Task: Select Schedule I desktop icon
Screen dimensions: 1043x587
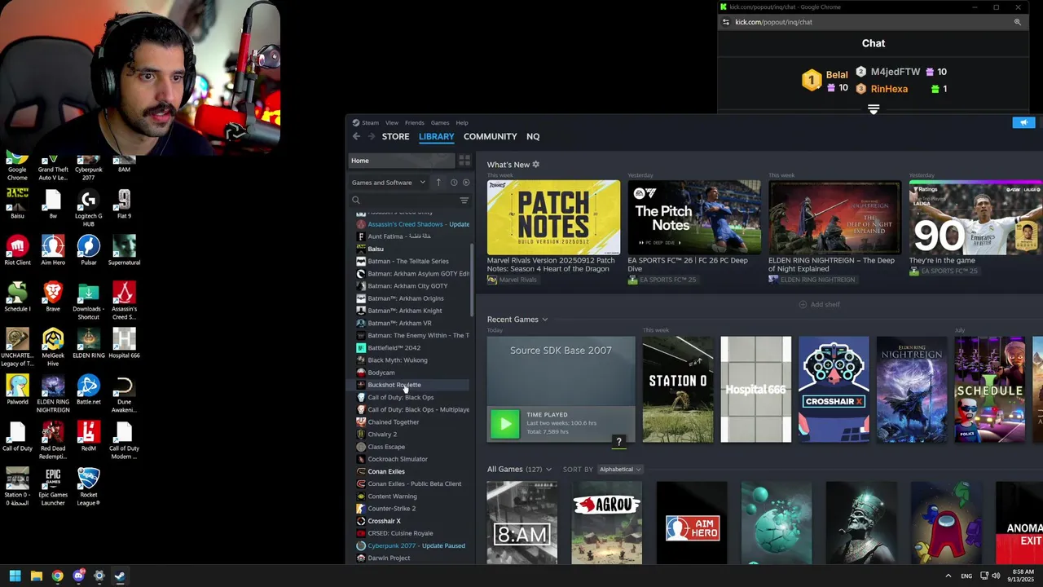Action: coord(17,298)
